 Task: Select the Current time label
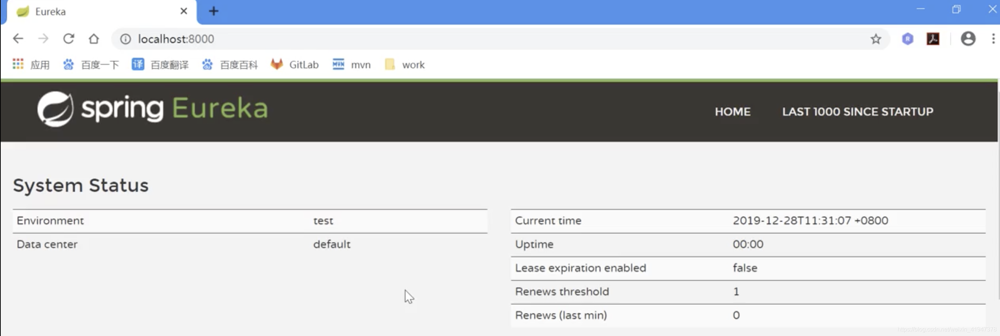(548, 220)
